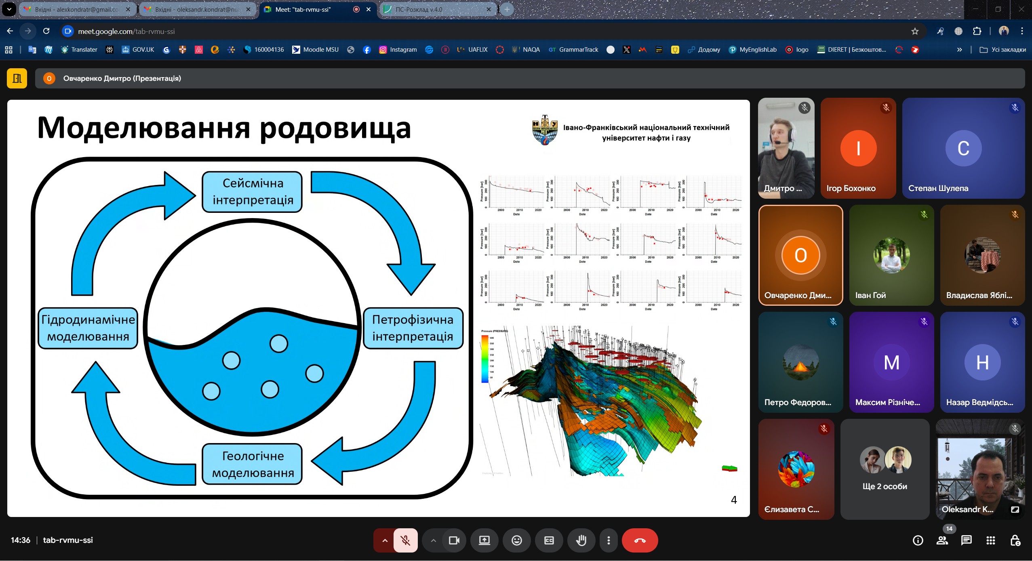Click the red leave call button

[x=640, y=540]
